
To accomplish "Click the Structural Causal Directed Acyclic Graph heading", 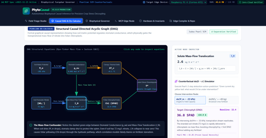I will [87, 29].
